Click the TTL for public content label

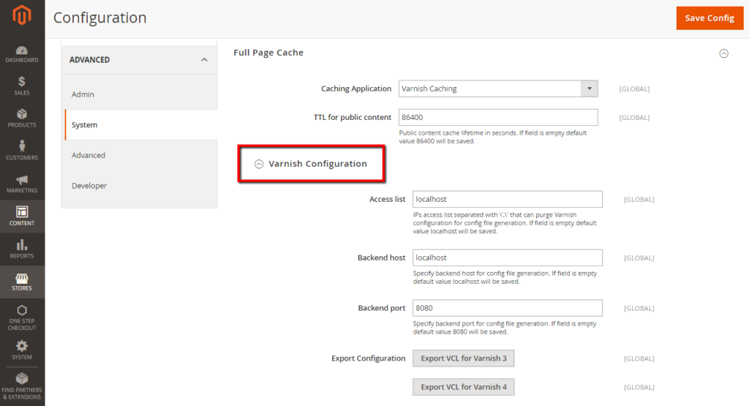click(x=353, y=118)
